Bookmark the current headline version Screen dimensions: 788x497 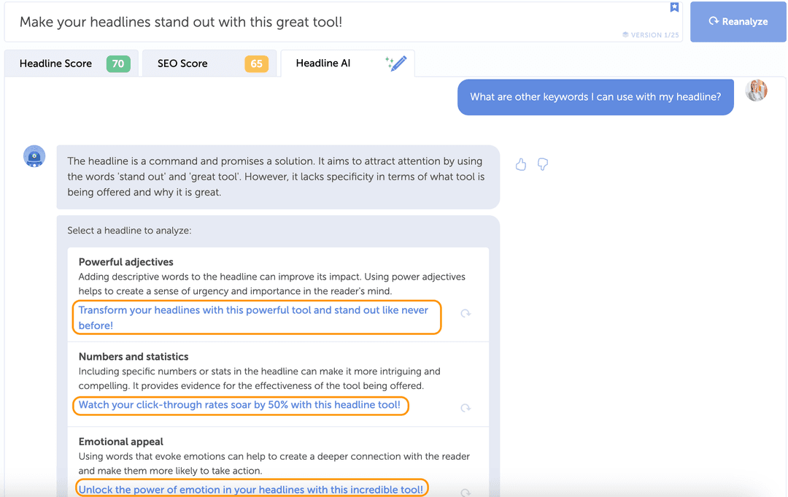point(674,7)
